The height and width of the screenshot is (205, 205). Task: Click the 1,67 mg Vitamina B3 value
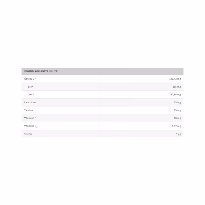click(x=176, y=126)
